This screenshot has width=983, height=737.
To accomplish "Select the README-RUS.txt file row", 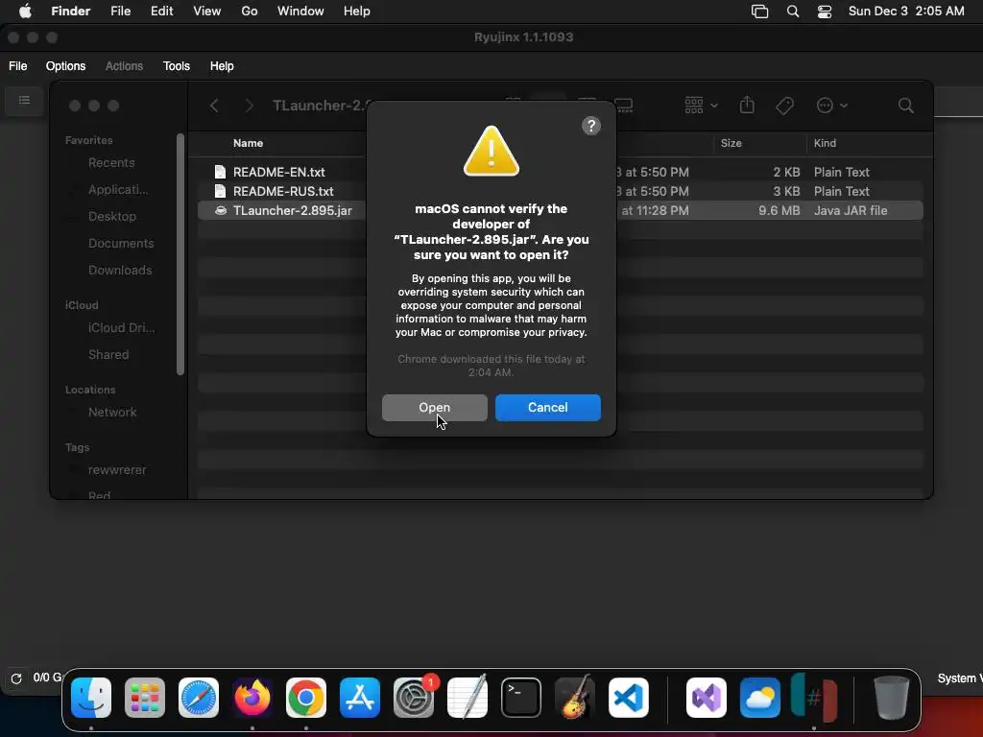I will [x=560, y=191].
